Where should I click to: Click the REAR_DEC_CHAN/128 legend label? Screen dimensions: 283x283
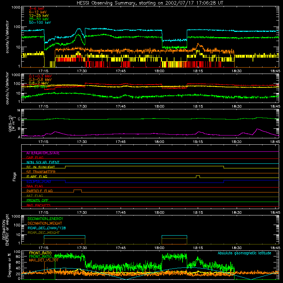pyautogui.click(x=47, y=228)
